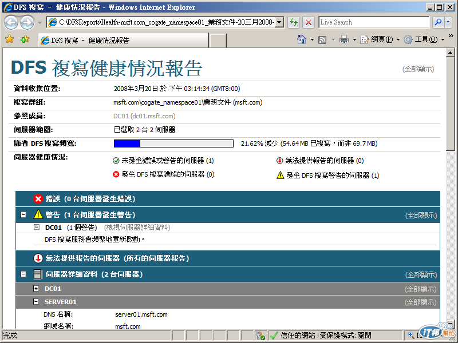Click the Home page icon
Screen dimensions: 458x343
click(x=302, y=39)
